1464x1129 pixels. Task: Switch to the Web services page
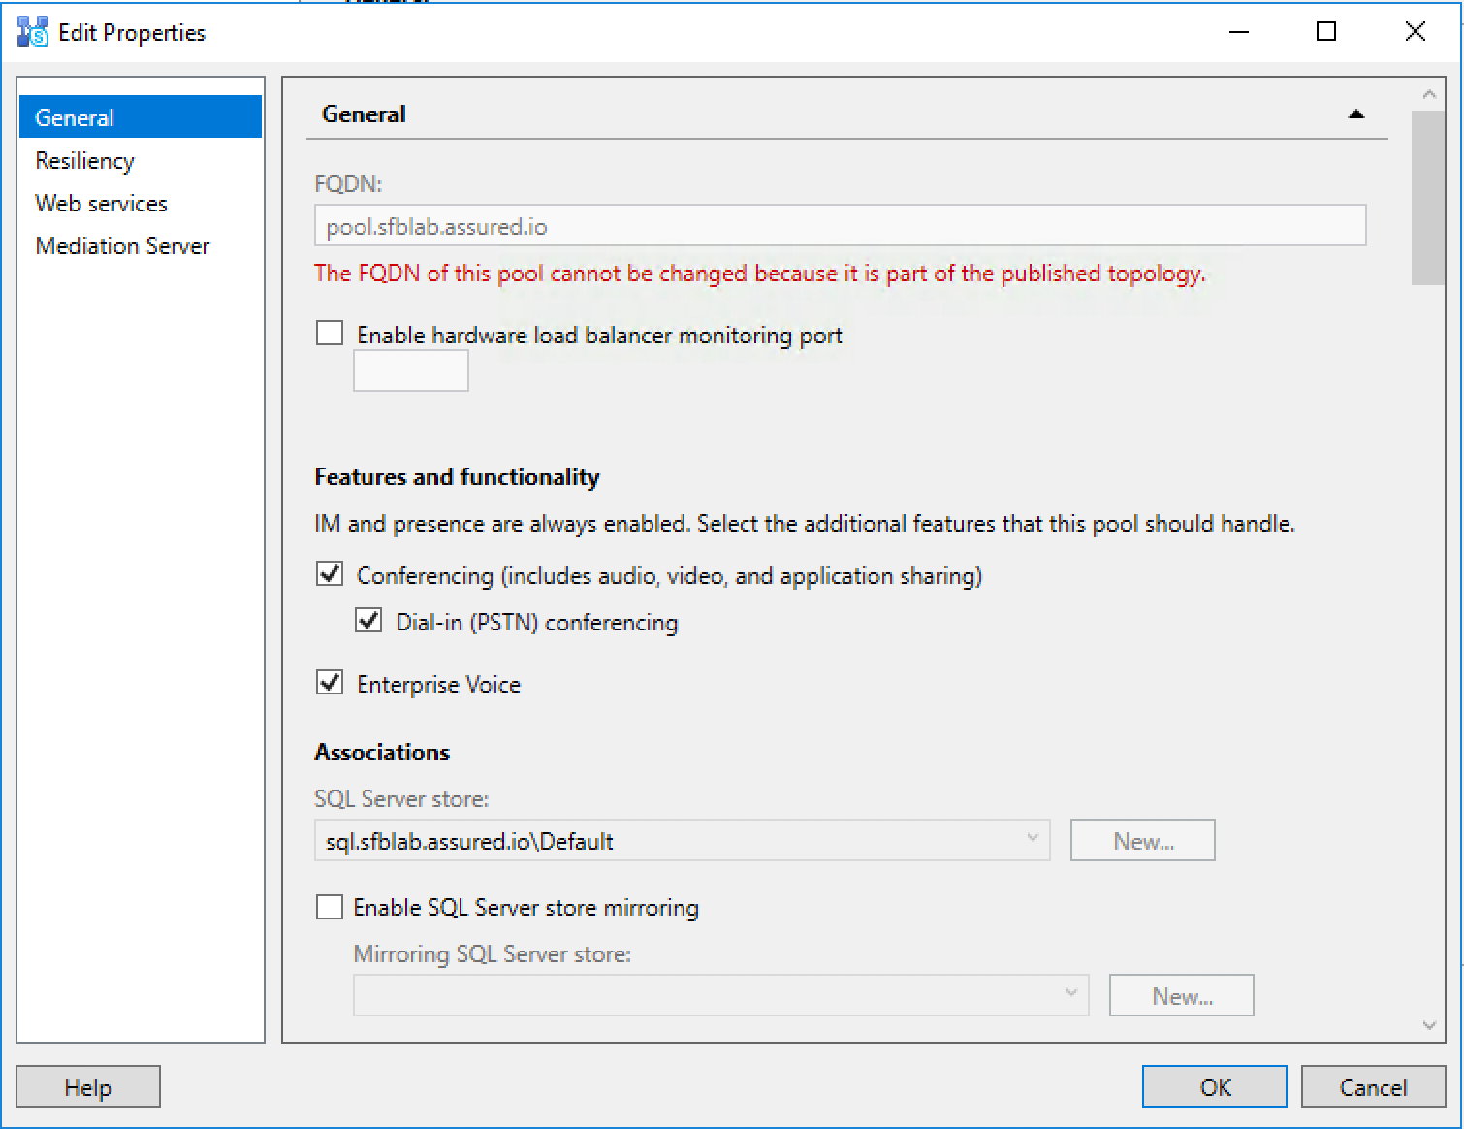141,203
